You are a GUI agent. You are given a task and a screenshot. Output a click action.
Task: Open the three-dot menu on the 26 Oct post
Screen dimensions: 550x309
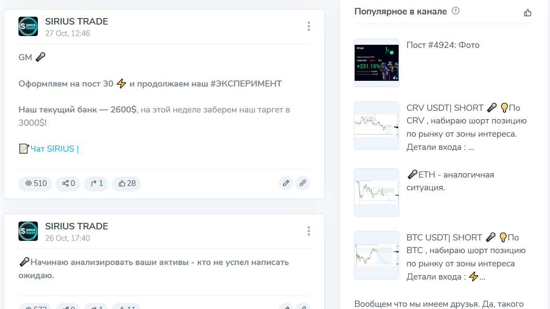[309, 231]
